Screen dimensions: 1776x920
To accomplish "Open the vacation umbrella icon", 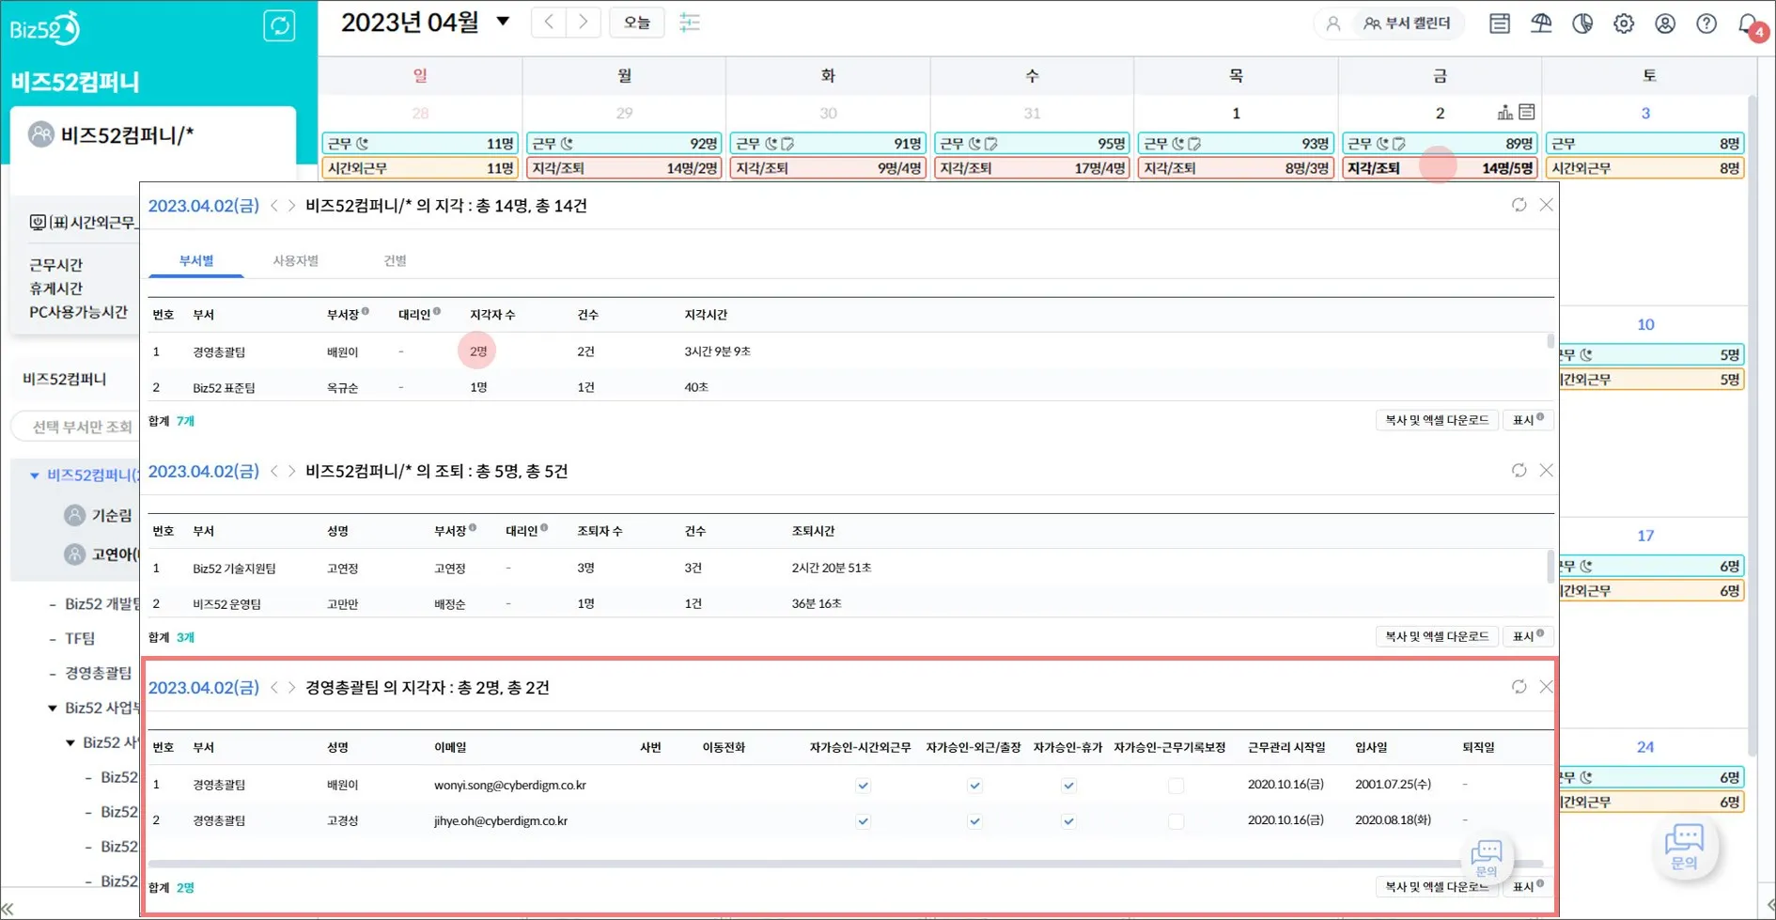I will pos(1541,23).
